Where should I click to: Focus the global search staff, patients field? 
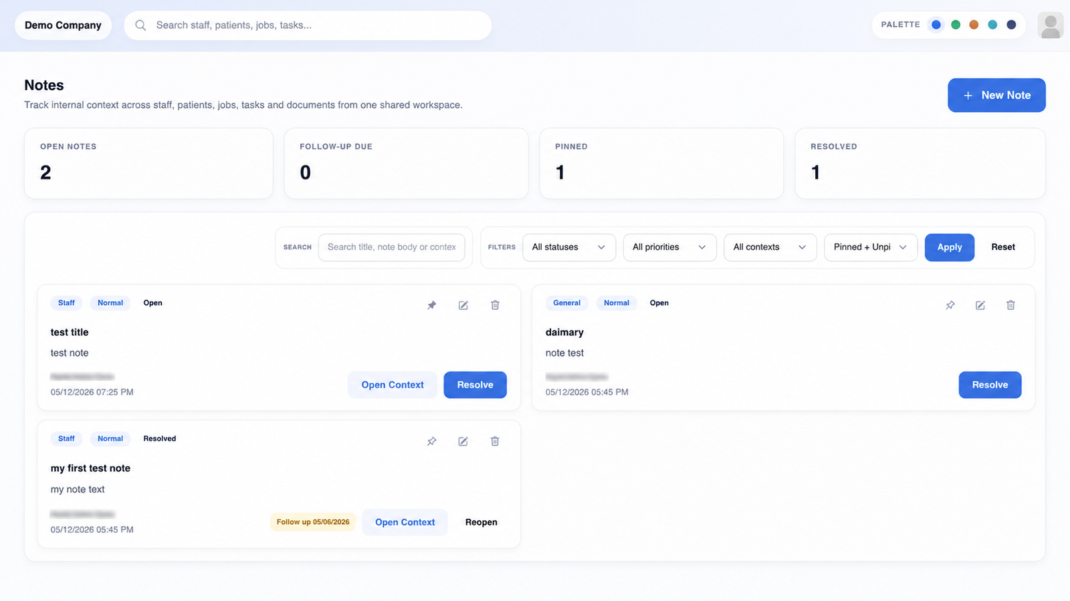coord(308,25)
